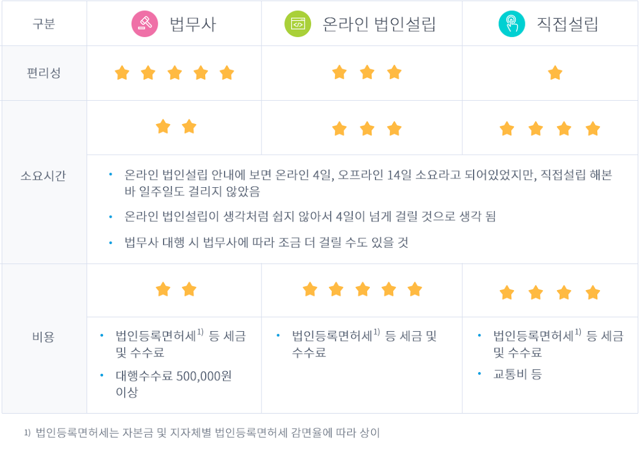Screen dimensions: 640x454
Task: Click the pink gavel 법무사 icon
Action: tap(145, 24)
